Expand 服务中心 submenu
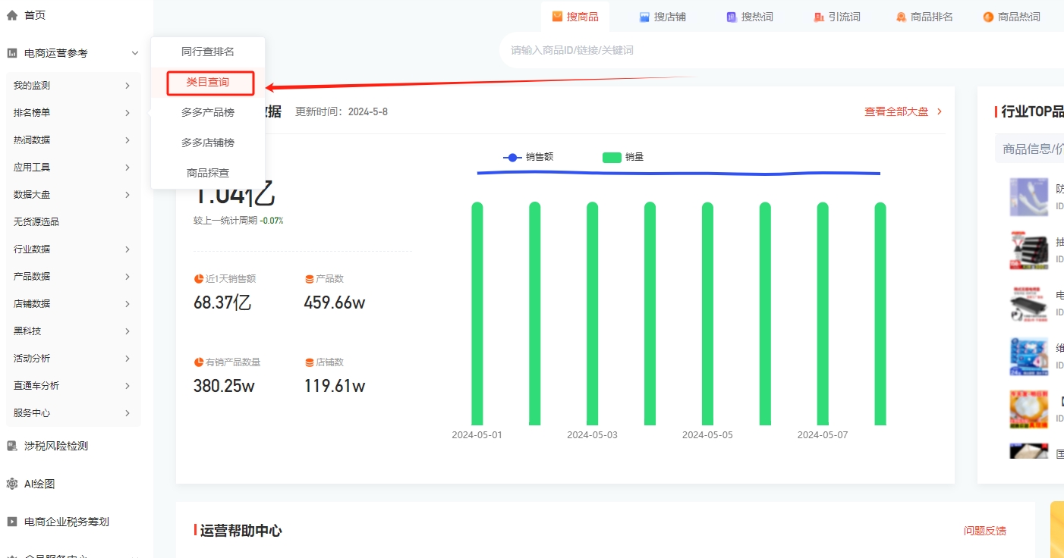This screenshot has height=558, width=1064. tap(127, 413)
